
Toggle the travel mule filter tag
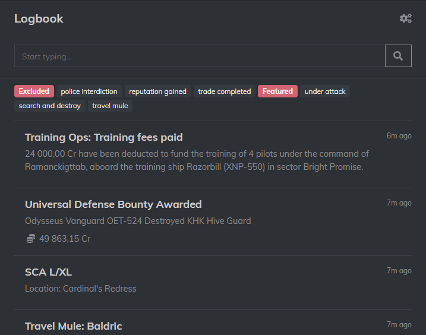pyautogui.click(x=110, y=106)
